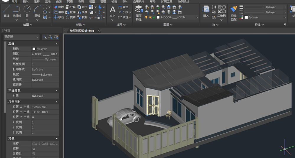
Task: Open the 图层特性 layer properties manager
Action: (139, 13)
